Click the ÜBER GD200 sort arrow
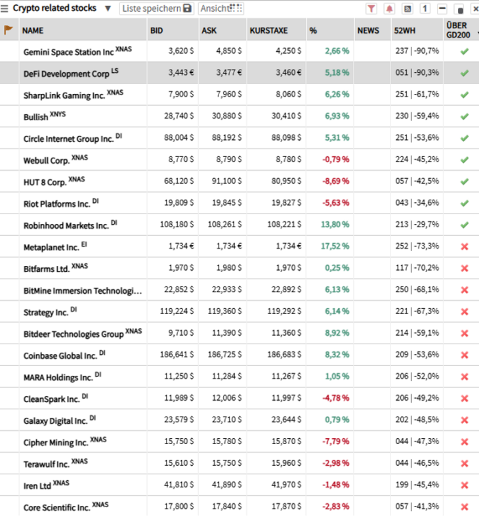479x517 pixels. coord(477,34)
